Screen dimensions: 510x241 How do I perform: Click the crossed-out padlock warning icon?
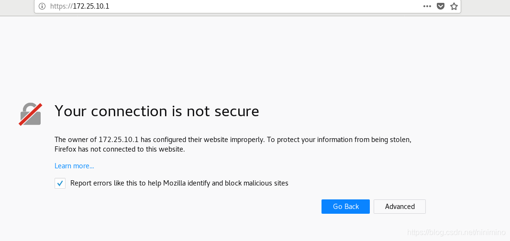[31, 114]
